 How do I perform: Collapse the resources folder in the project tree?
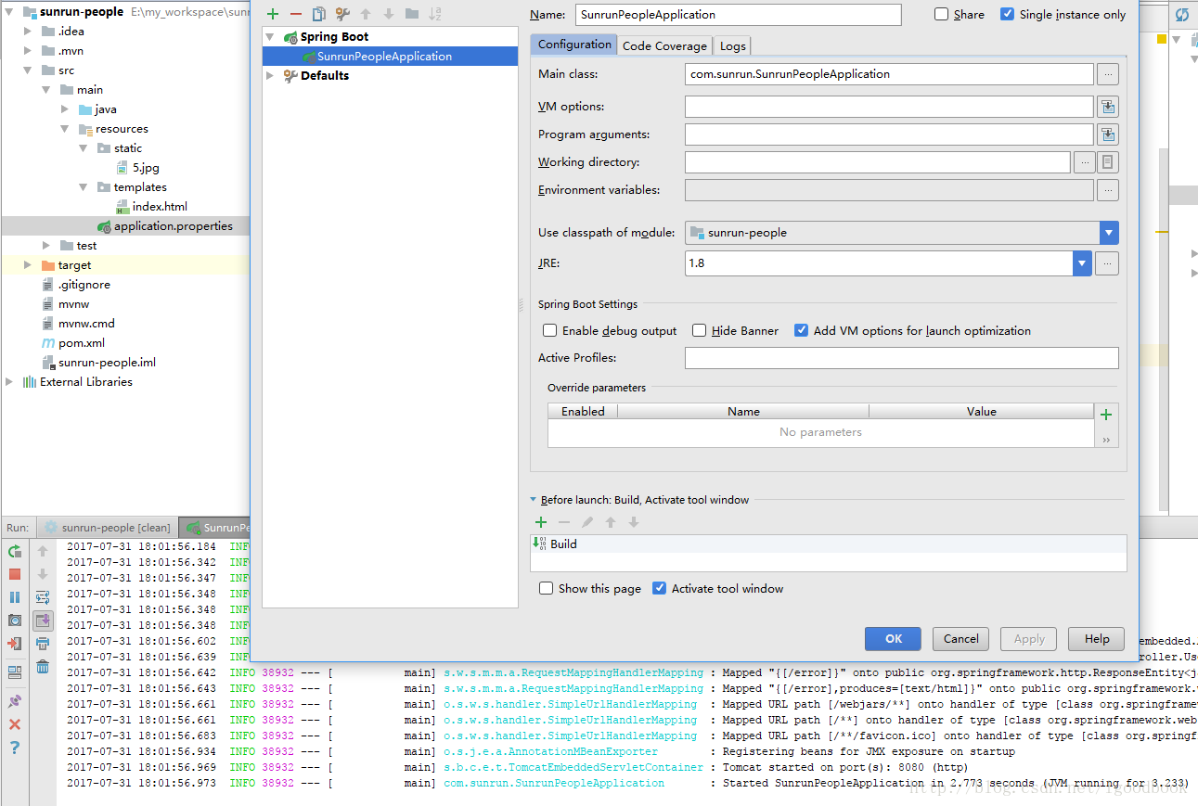pos(65,129)
